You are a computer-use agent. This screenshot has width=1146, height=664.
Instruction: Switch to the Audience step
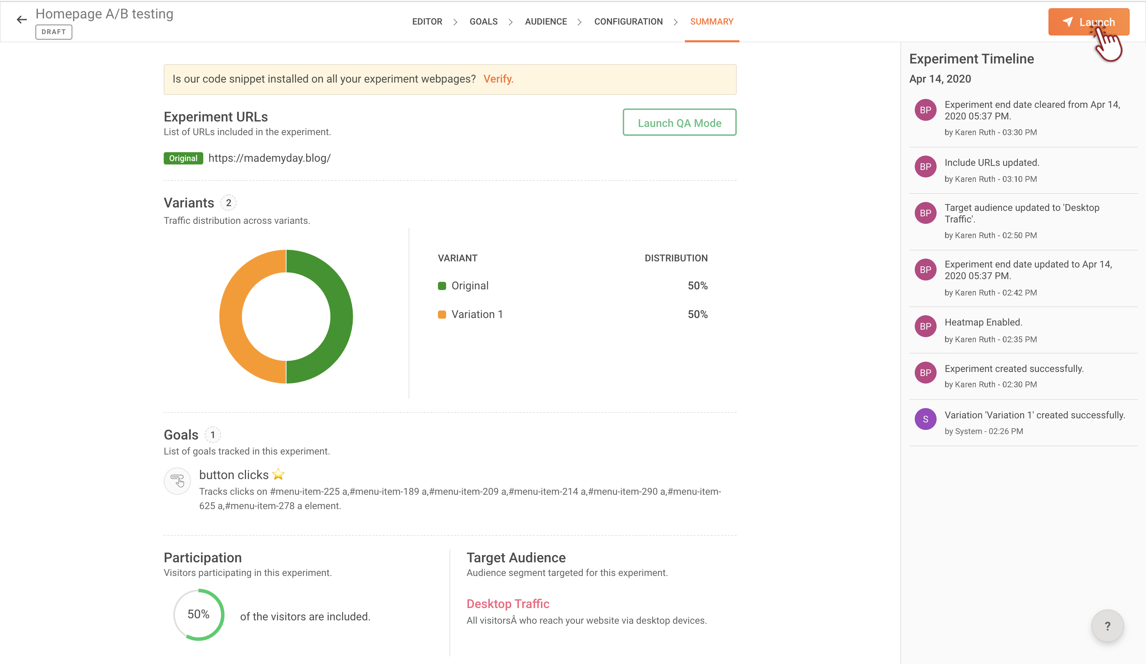pyautogui.click(x=545, y=21)
